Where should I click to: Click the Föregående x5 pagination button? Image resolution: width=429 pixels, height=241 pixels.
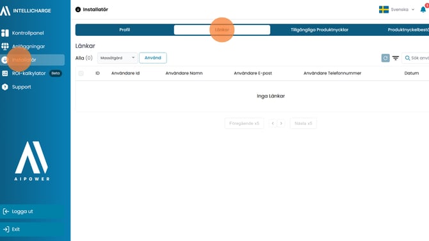pyautogui.click(x=244, y=123)
